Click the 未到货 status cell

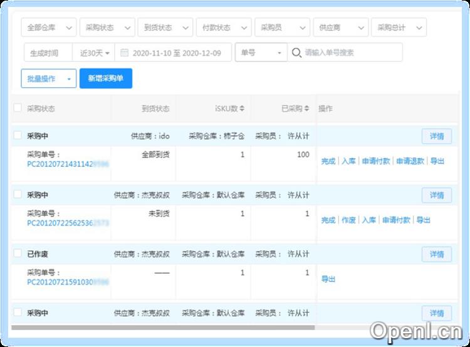[159, 214]
